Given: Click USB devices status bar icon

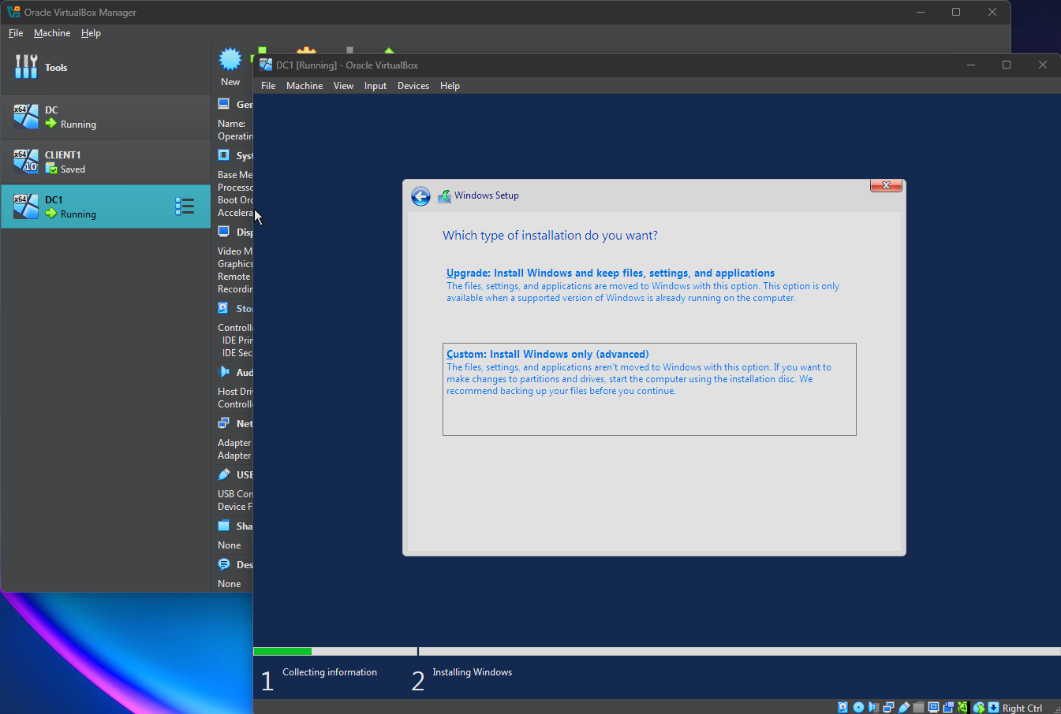Looking at the screenshot, I should click(904, 707).
